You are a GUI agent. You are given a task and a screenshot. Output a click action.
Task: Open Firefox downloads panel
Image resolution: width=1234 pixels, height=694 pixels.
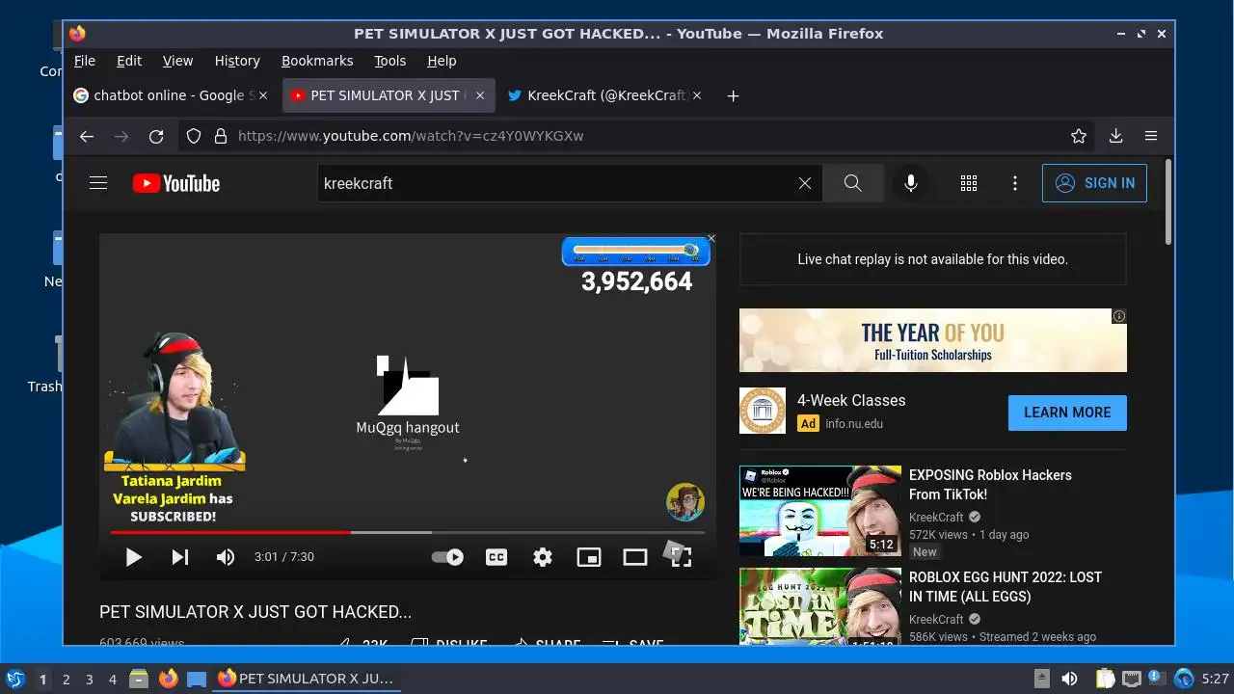[x=1115, y=136]
